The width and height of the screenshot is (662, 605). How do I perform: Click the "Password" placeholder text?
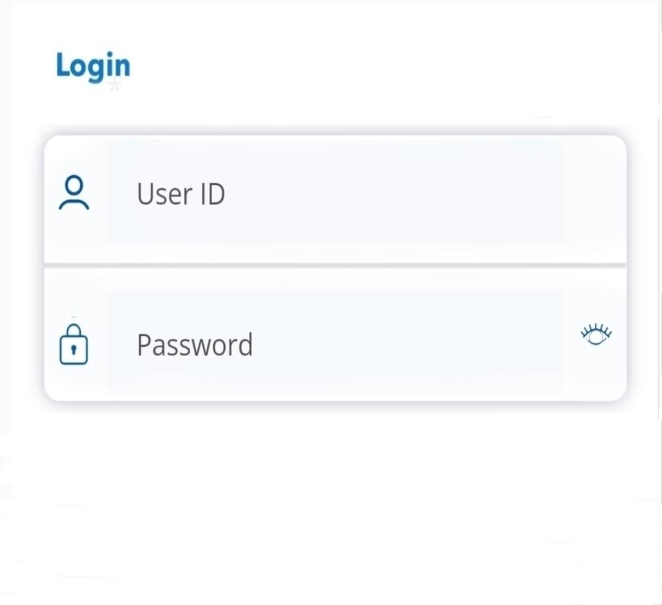(195, 345)
